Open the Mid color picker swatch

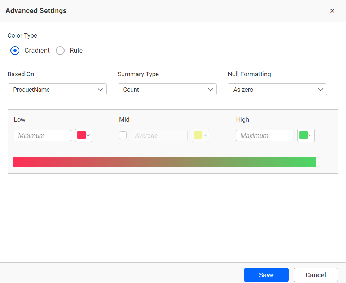[198, 135]
